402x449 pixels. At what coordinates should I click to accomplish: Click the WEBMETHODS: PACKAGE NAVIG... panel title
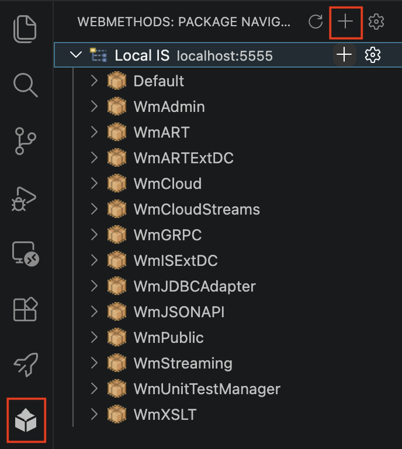pyautogui.click(x=184, y=22)
